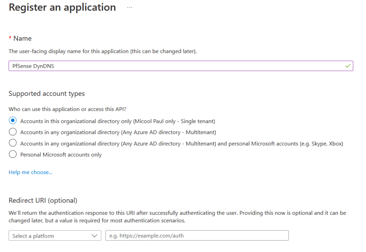The image size is (366, 252).
Task: Select 'Personal Microsoft accounts only'
Action: (13, 155)
